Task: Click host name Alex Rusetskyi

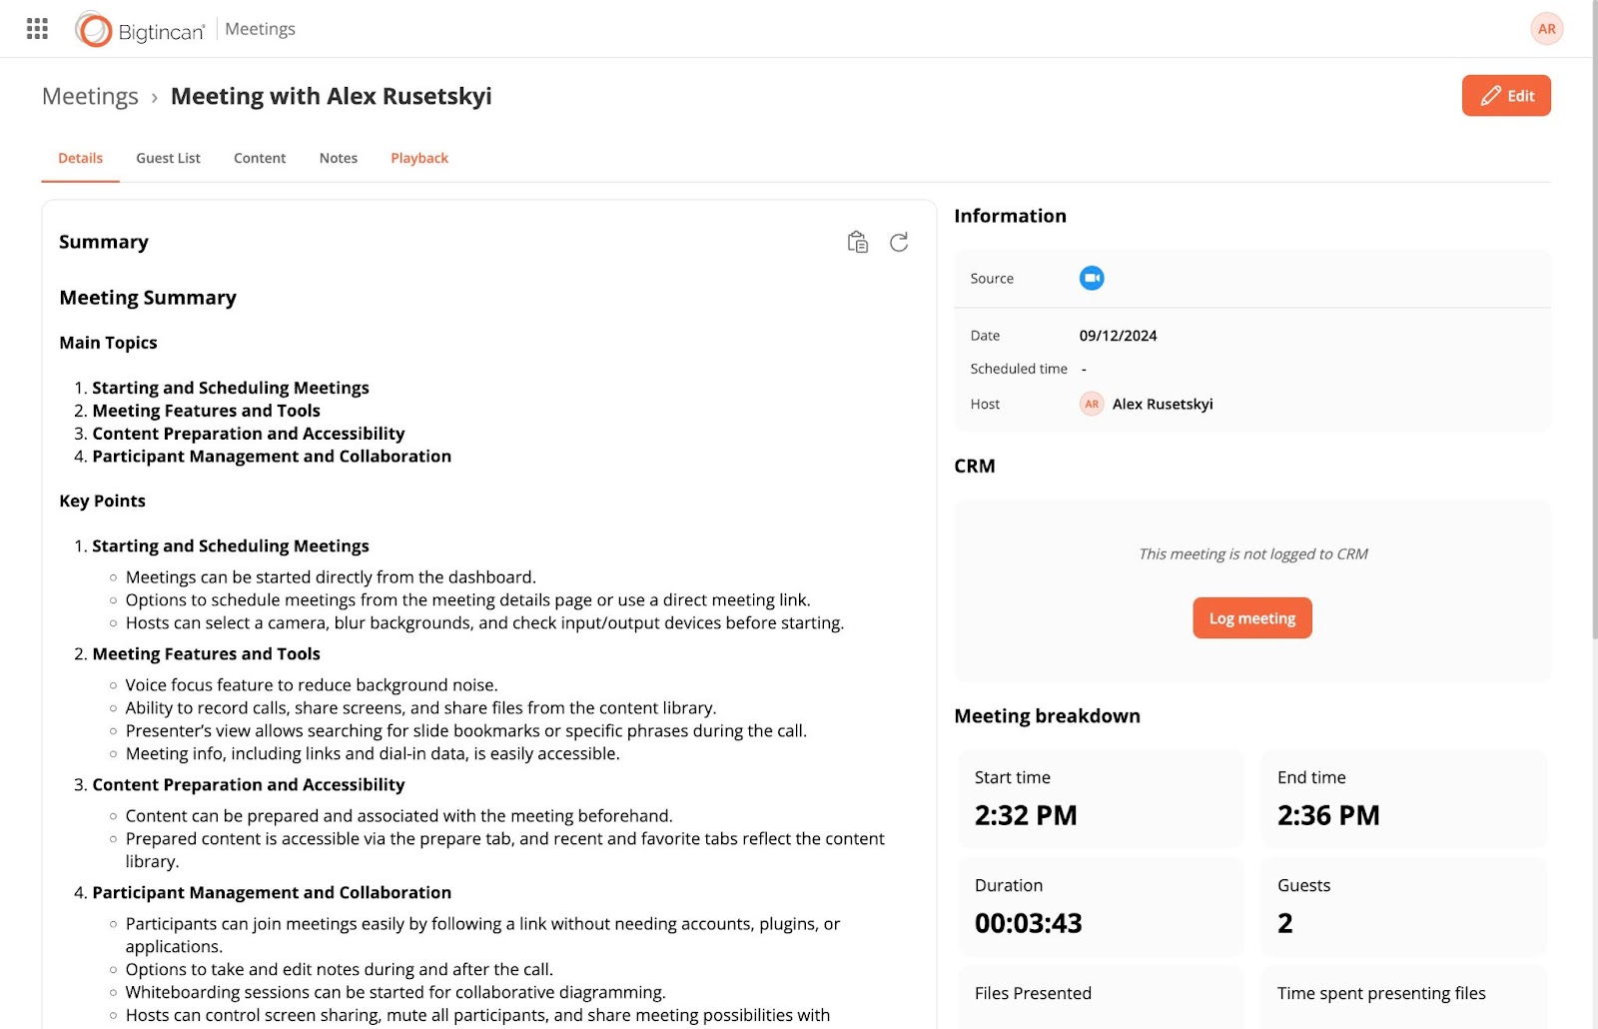Action: 1163,405
